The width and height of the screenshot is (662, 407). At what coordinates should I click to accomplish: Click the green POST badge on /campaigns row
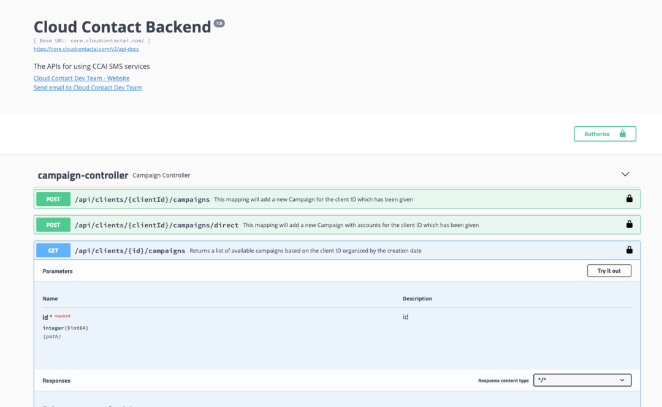coord(53,199)
